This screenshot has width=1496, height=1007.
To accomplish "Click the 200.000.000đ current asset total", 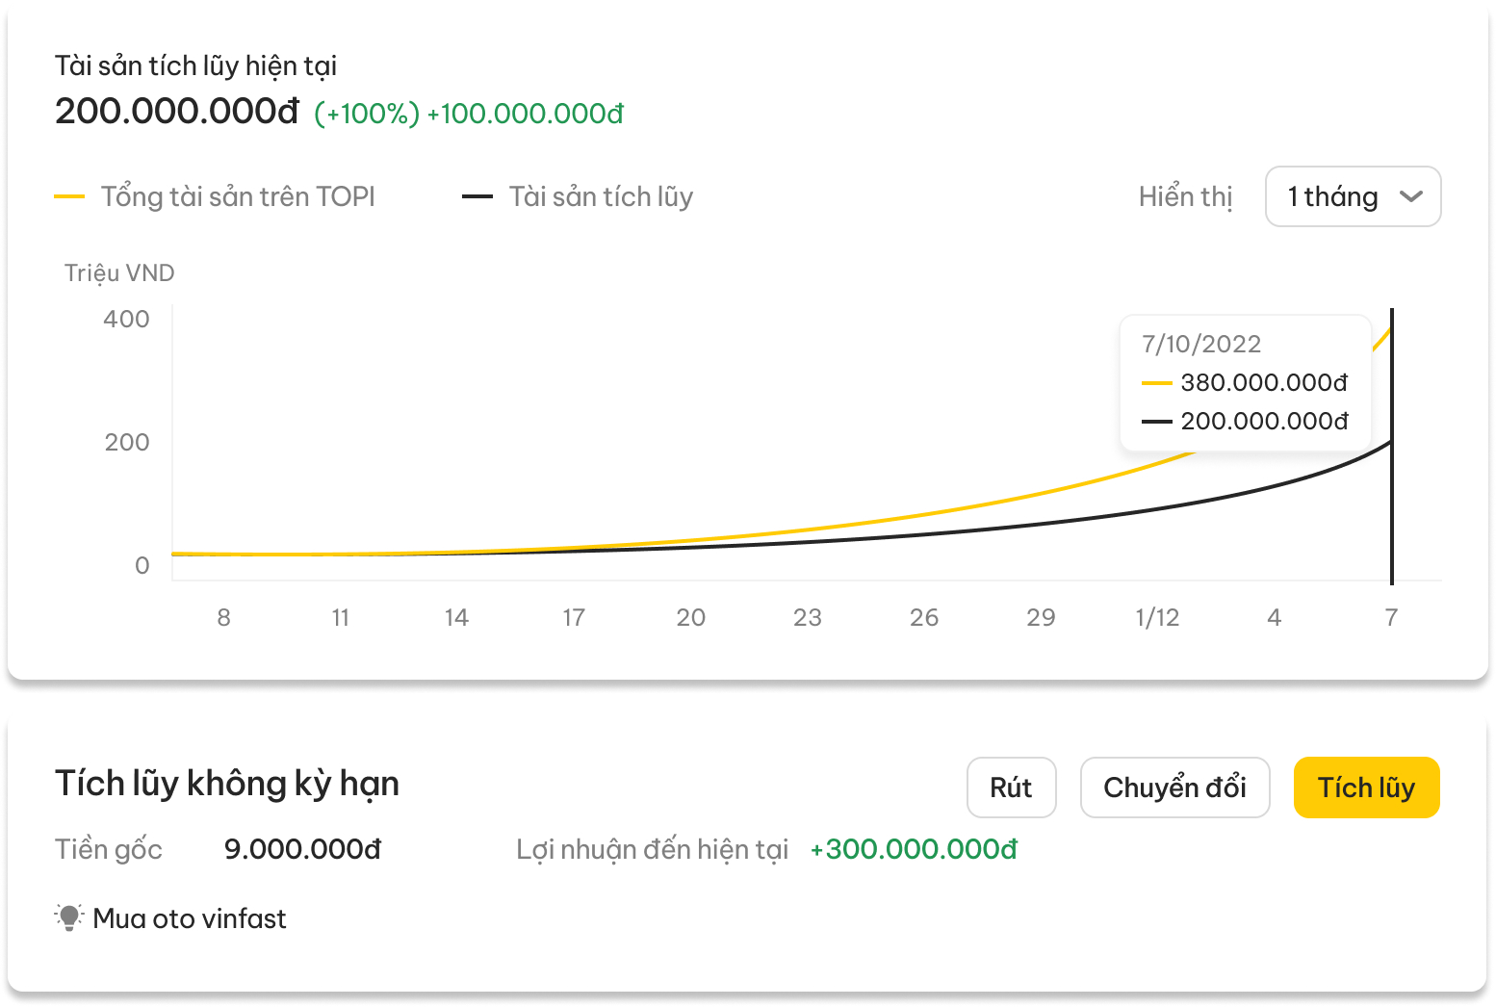I will point(177,112).
